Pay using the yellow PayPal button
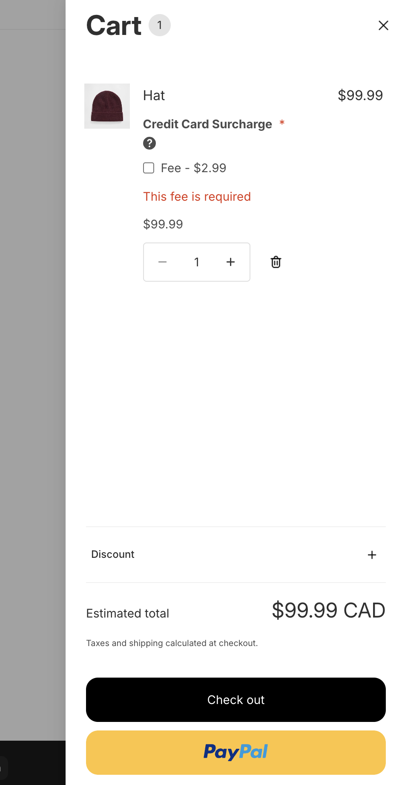402x785 pixels. click(x=235, y=752)
